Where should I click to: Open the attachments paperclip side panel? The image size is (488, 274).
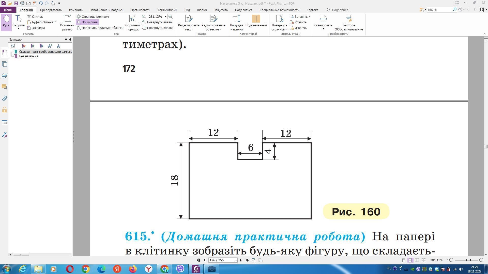(5, 98)
